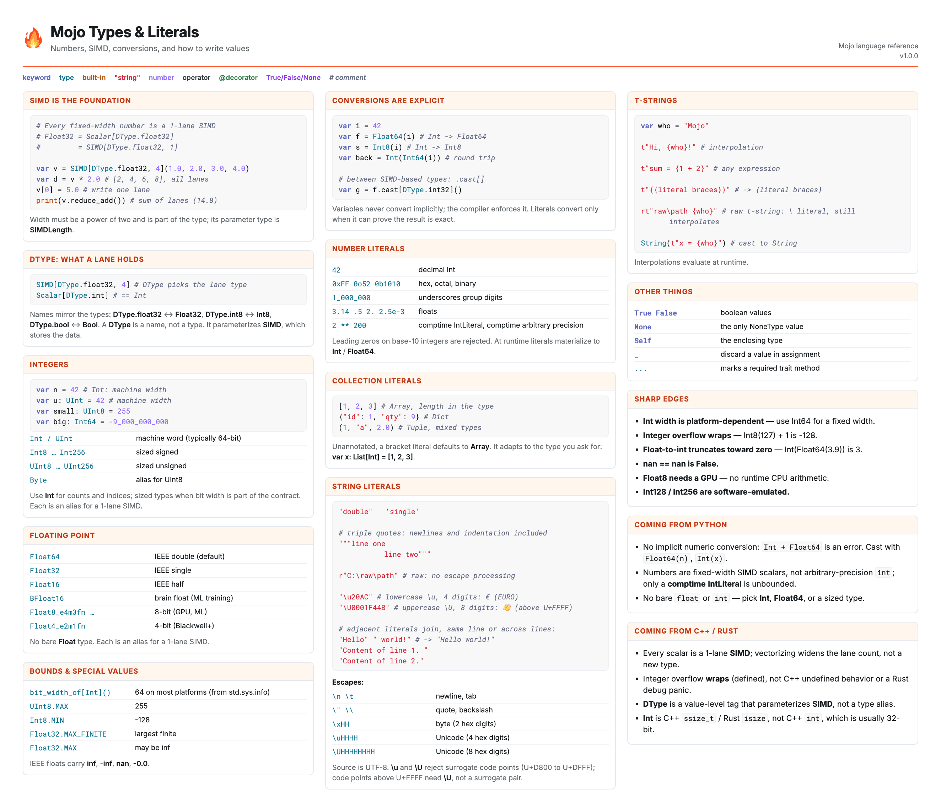Click "discard a value in assignment" description
This screenshot has width=941, height=808.
(x=770, y=354)
